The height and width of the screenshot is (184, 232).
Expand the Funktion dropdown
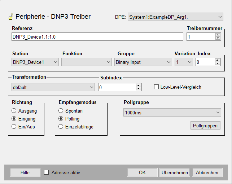coord(87,62)
